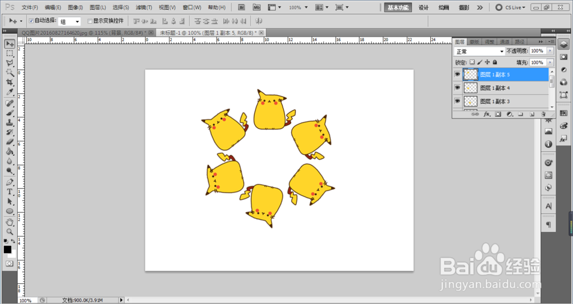
Task: Select the Clone Stamp tool
Action: 10,123
